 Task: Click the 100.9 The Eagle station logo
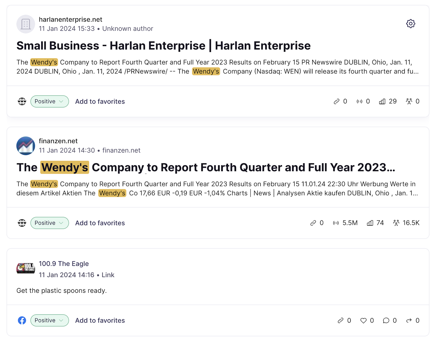(x=25, y=269)
